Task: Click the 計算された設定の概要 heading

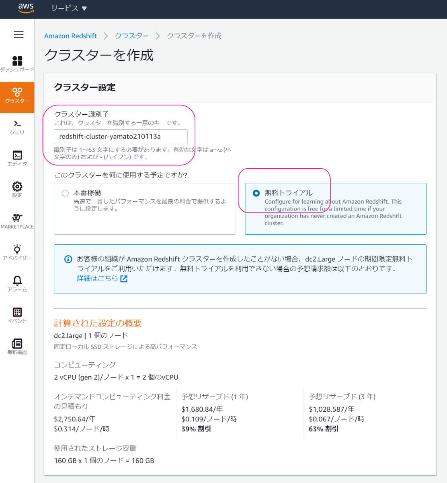Action: 98,323
